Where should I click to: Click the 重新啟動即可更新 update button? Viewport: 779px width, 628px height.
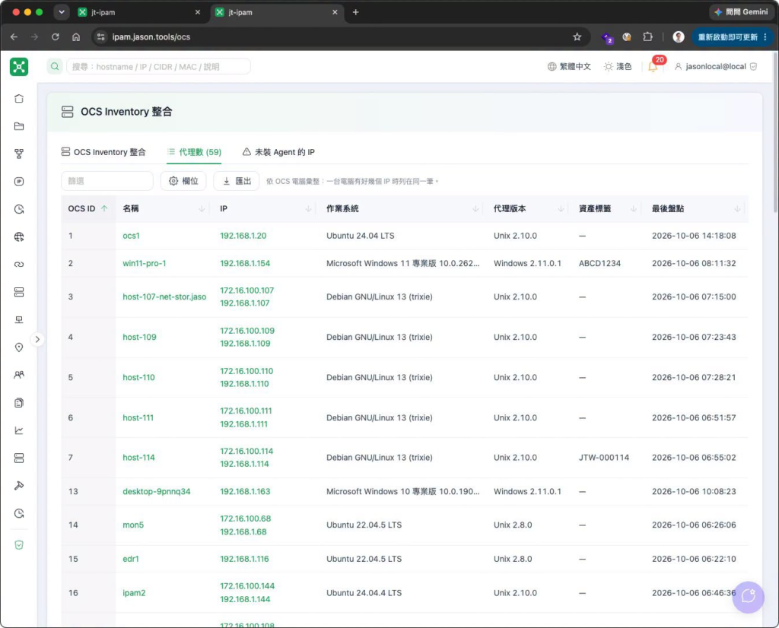[x=733, y=36]
